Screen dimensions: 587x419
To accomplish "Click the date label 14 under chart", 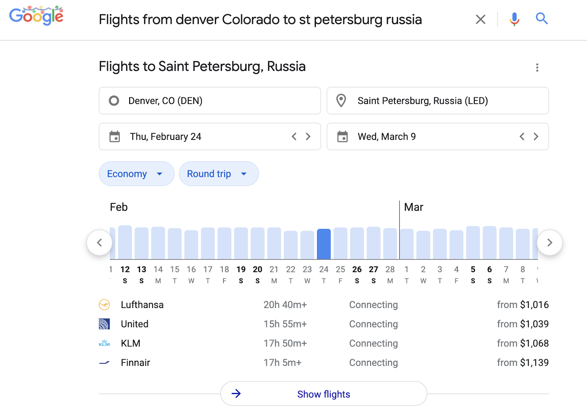I will coord(158,270).
